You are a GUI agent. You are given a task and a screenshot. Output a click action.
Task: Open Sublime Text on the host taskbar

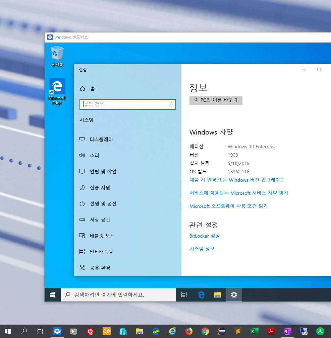tap(238, 331)
